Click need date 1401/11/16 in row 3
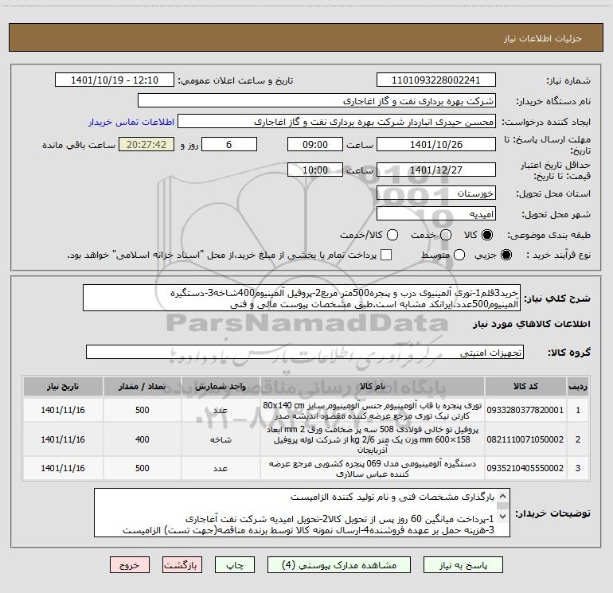 coord(63,468)
